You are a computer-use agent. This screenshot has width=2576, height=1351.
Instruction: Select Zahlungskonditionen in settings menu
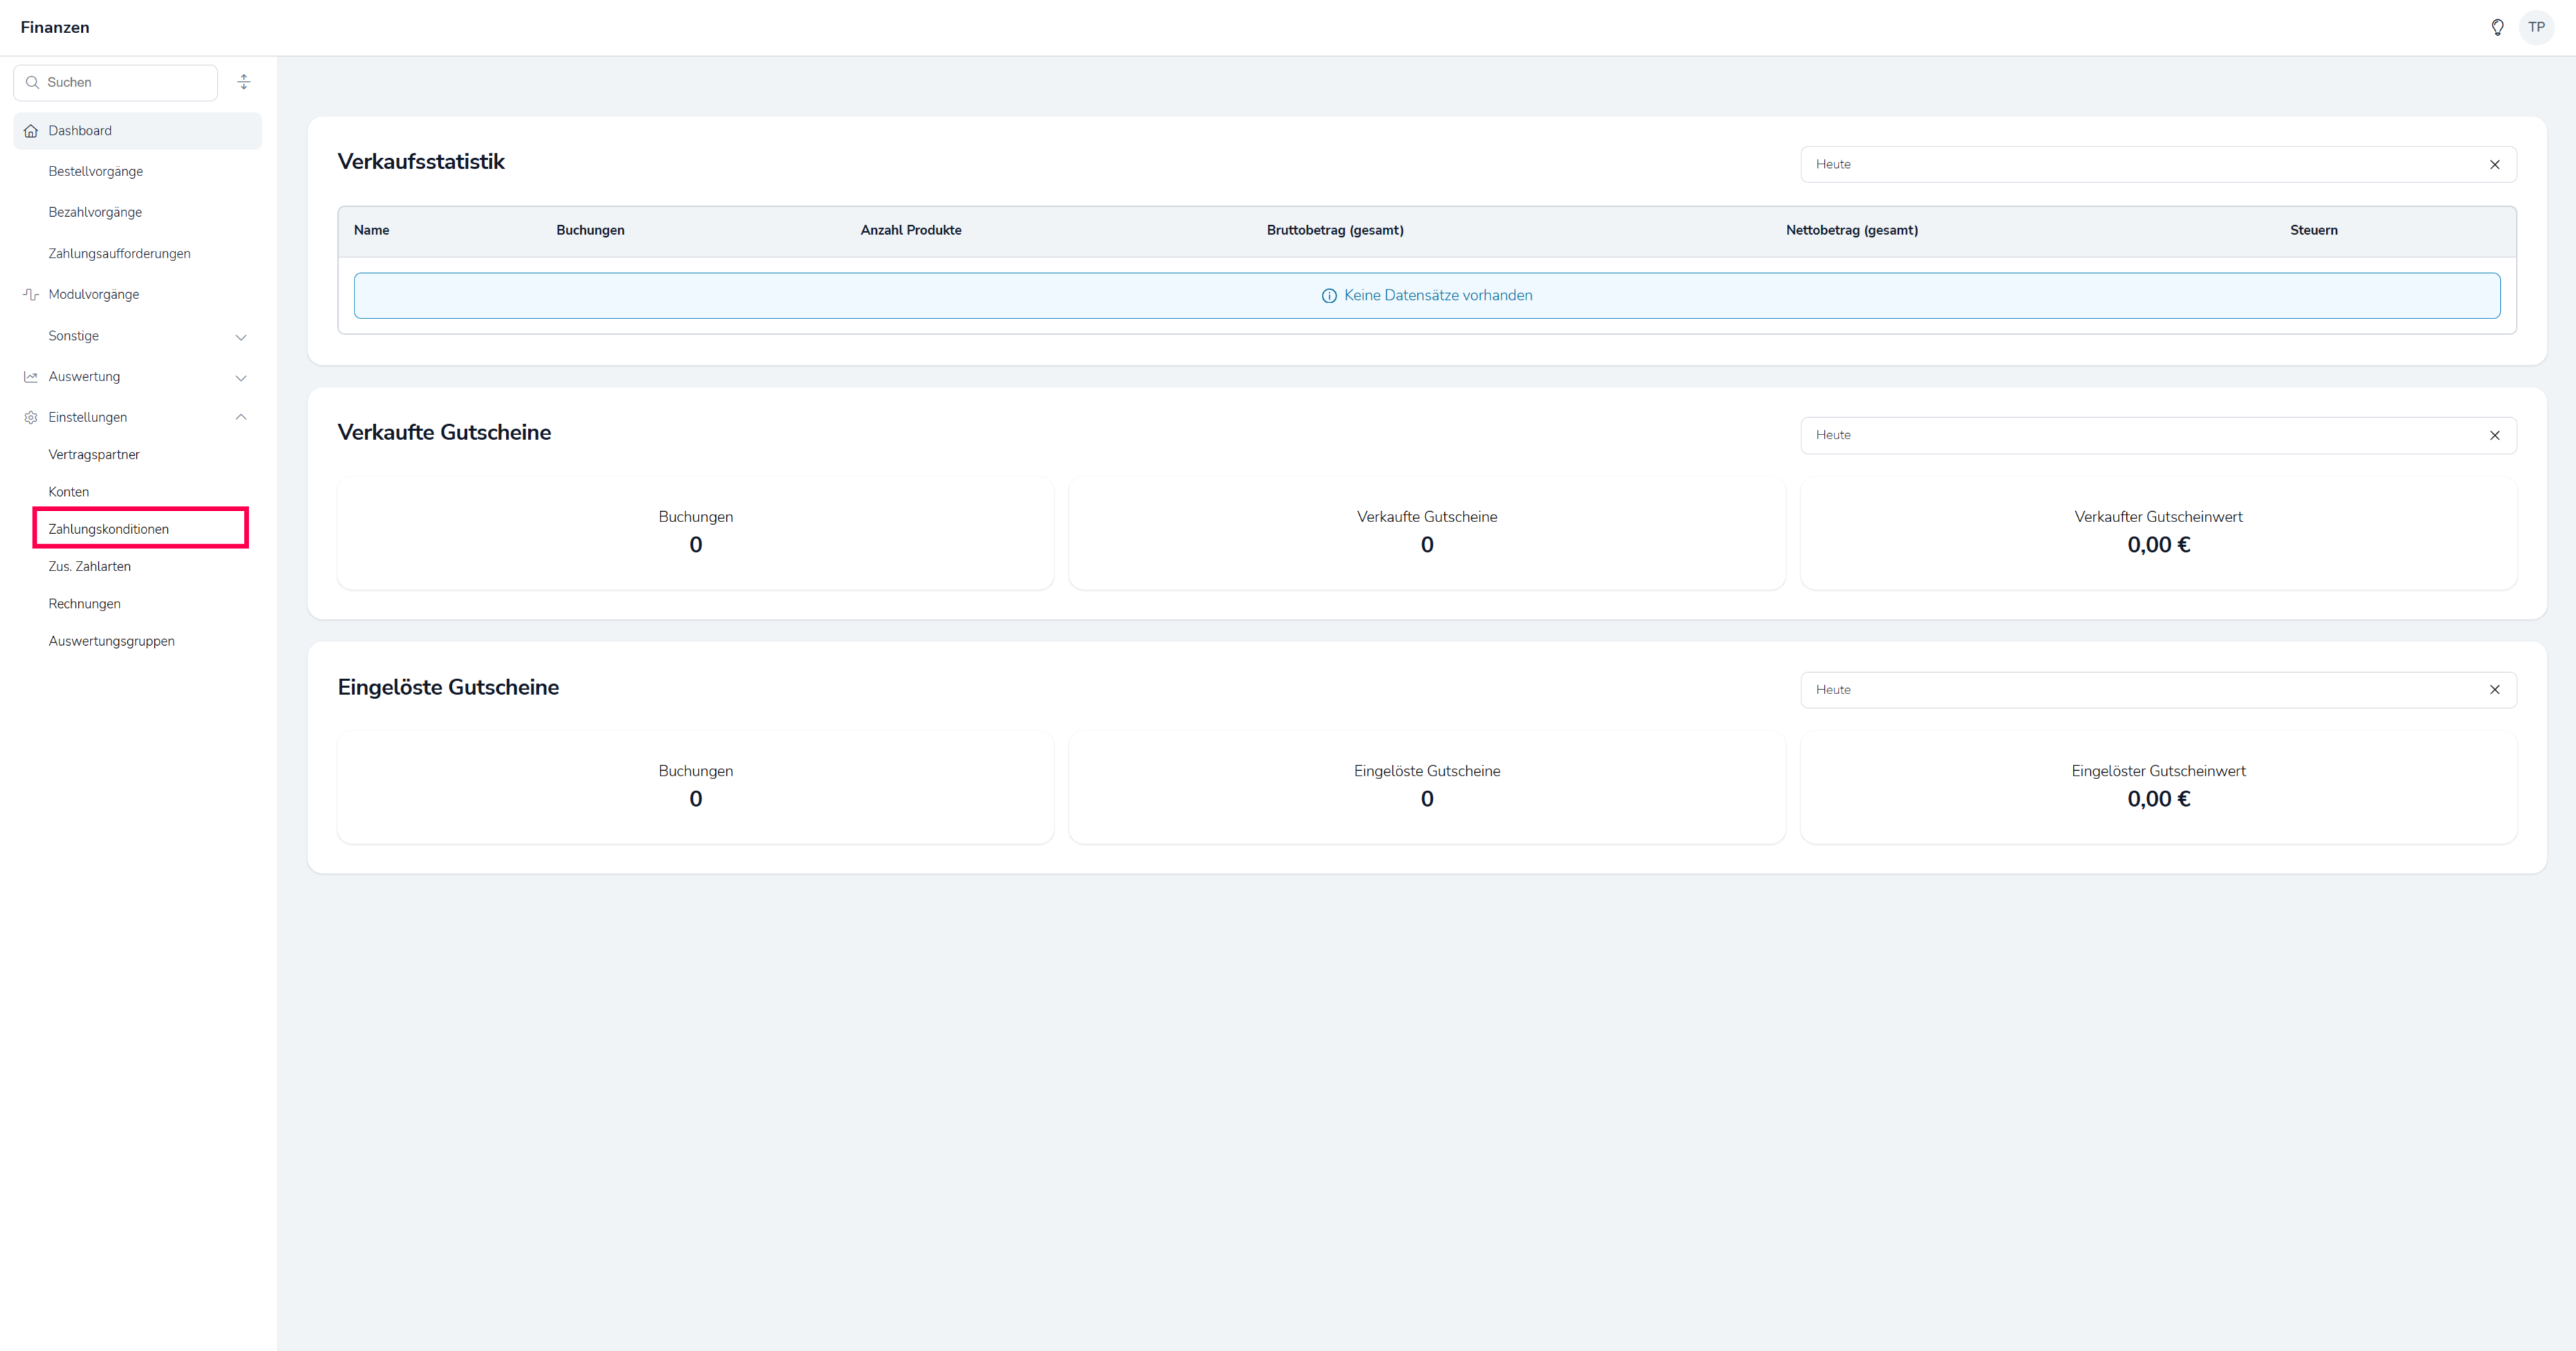[109, 530]
